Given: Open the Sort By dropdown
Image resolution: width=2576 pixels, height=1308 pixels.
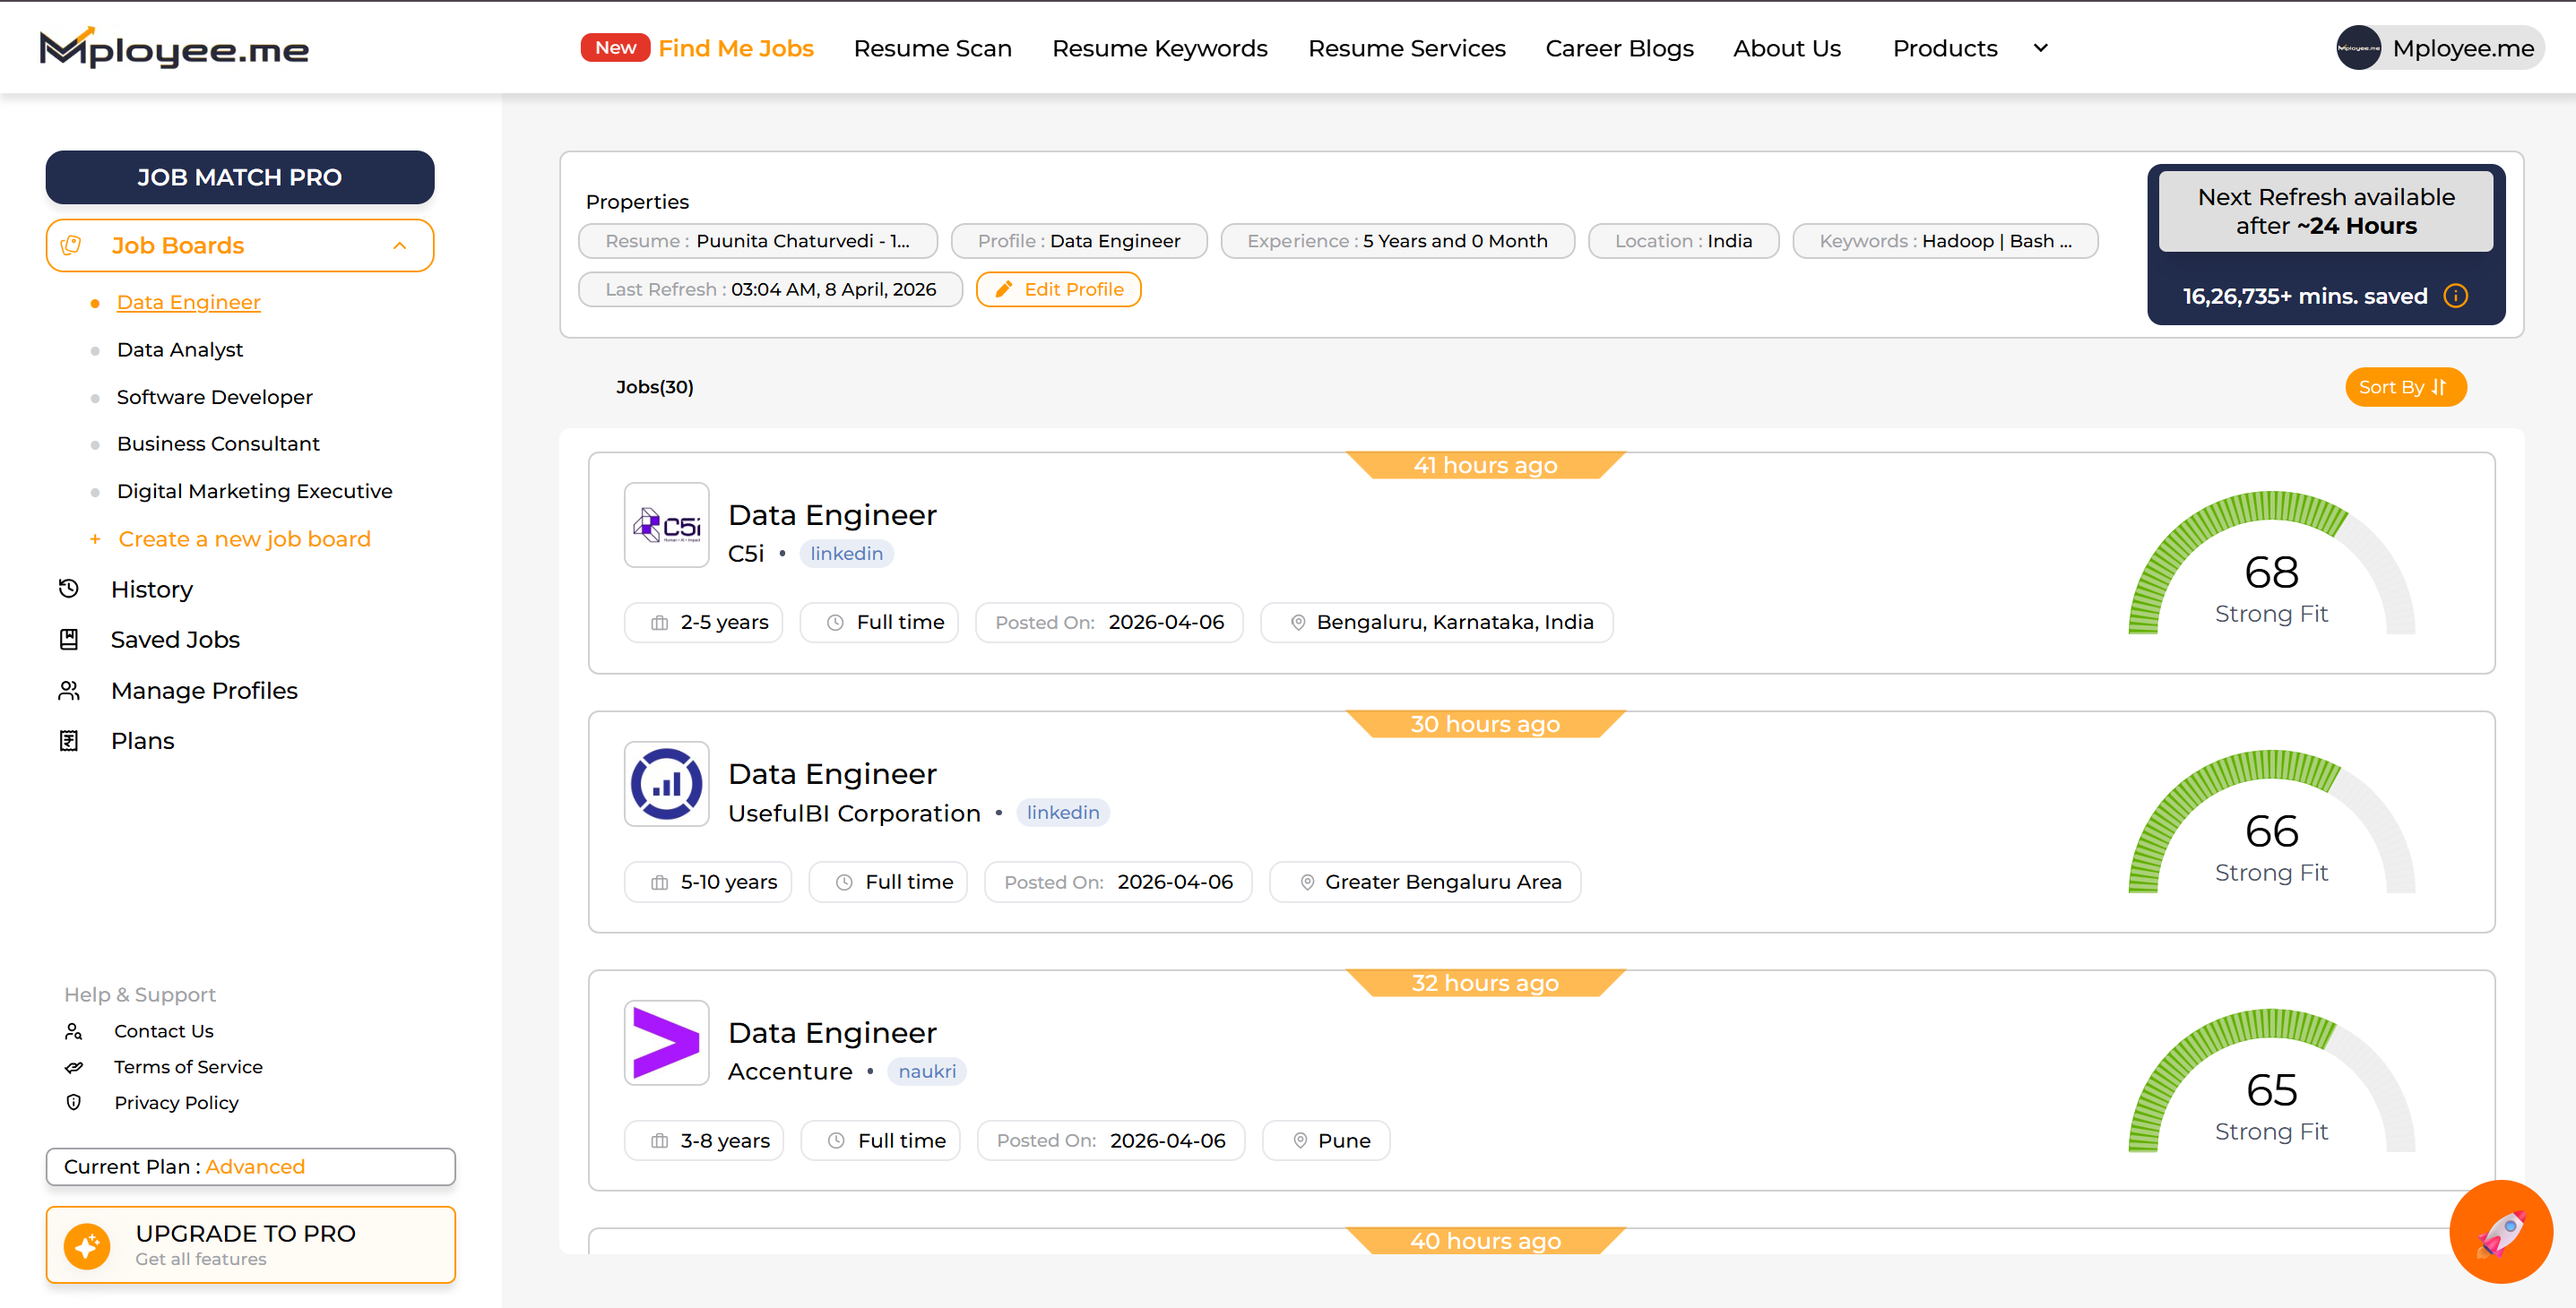Looking at the screenshot, I should [x=2404, y=387].
